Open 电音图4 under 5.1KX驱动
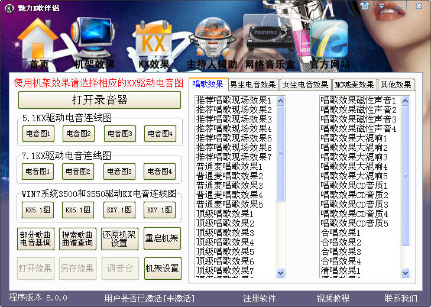The image size is (431, 307). click(x=160, y=134)
